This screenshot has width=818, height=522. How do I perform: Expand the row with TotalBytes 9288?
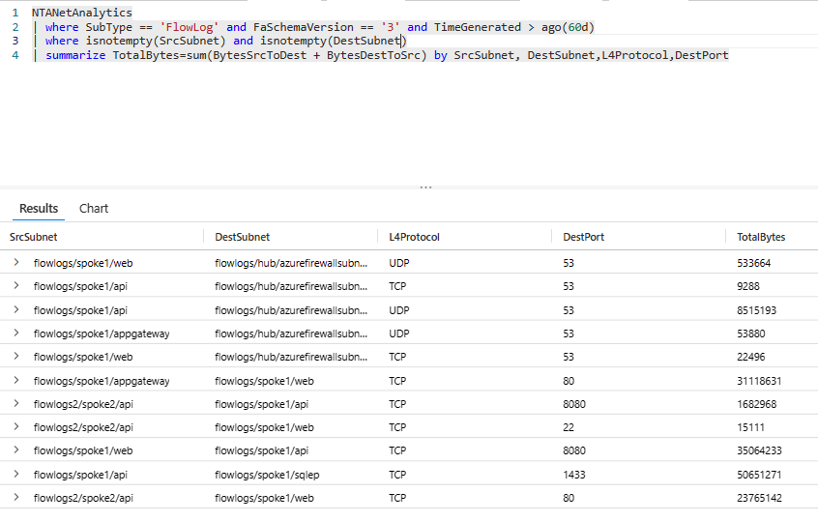click(x=16, y=286)
